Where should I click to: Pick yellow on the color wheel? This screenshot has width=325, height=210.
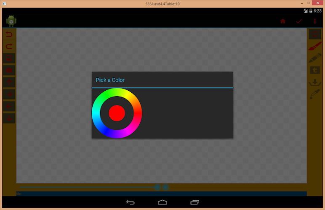127,95
